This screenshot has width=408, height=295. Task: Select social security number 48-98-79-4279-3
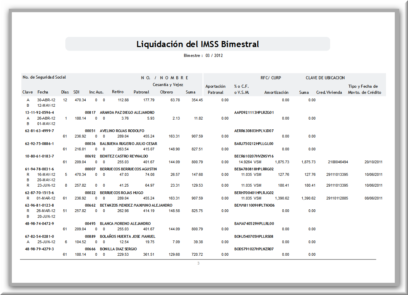click(39, 249)
